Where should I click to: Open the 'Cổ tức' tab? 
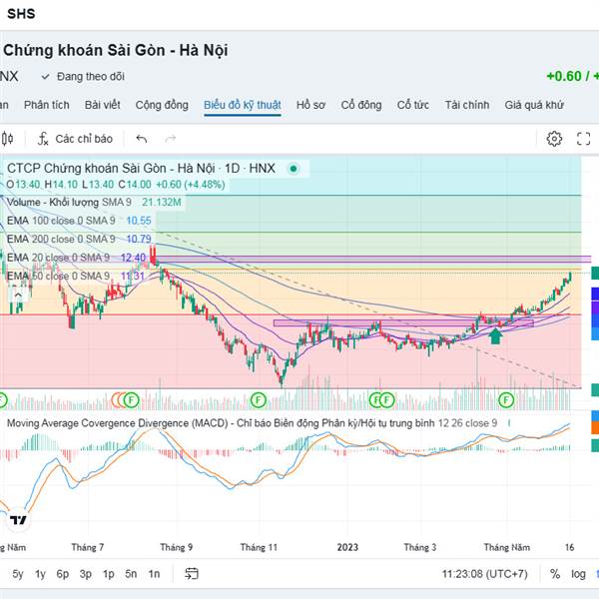coord(413,105)
